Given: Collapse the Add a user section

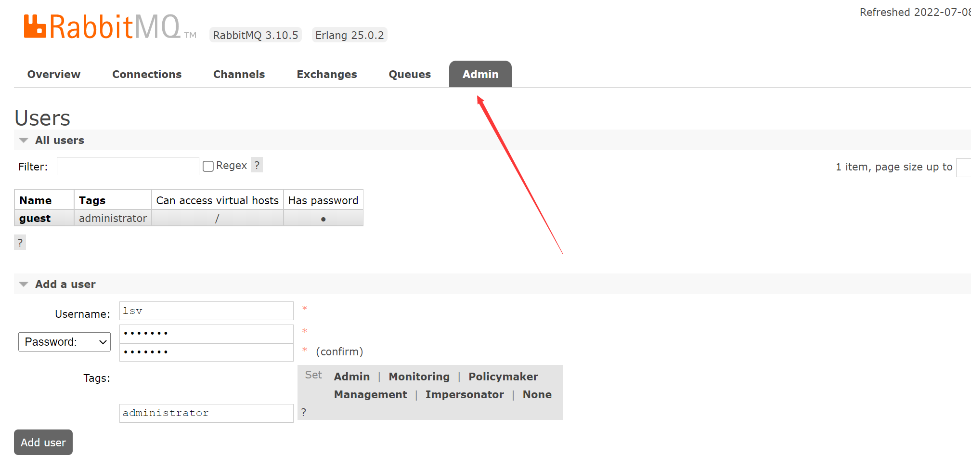Looking at the screenshot, I should [65, 284].
